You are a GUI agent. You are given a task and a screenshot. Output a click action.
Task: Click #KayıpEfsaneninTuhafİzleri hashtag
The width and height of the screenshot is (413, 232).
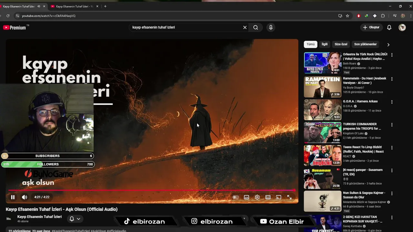click(x=72, y=231)
